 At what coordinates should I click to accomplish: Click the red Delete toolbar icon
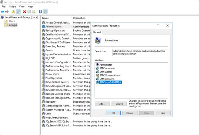[x=24, y=12]
